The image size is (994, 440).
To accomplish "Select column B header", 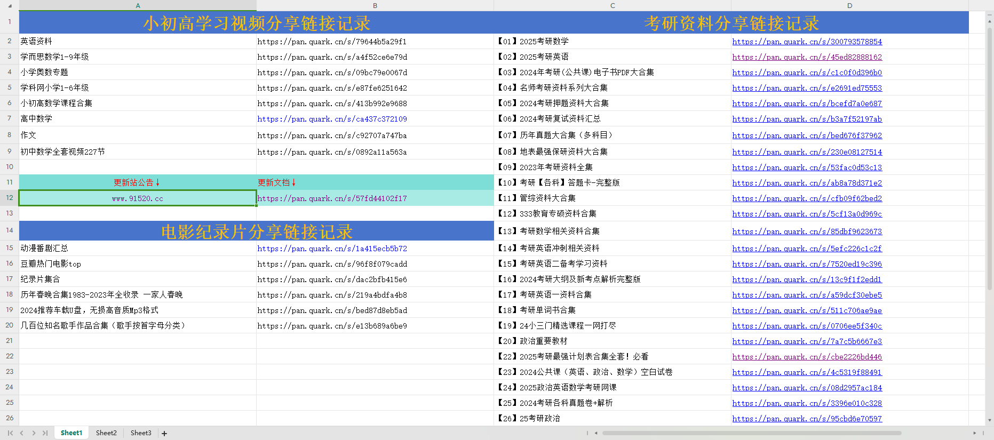I will point(375,5).
